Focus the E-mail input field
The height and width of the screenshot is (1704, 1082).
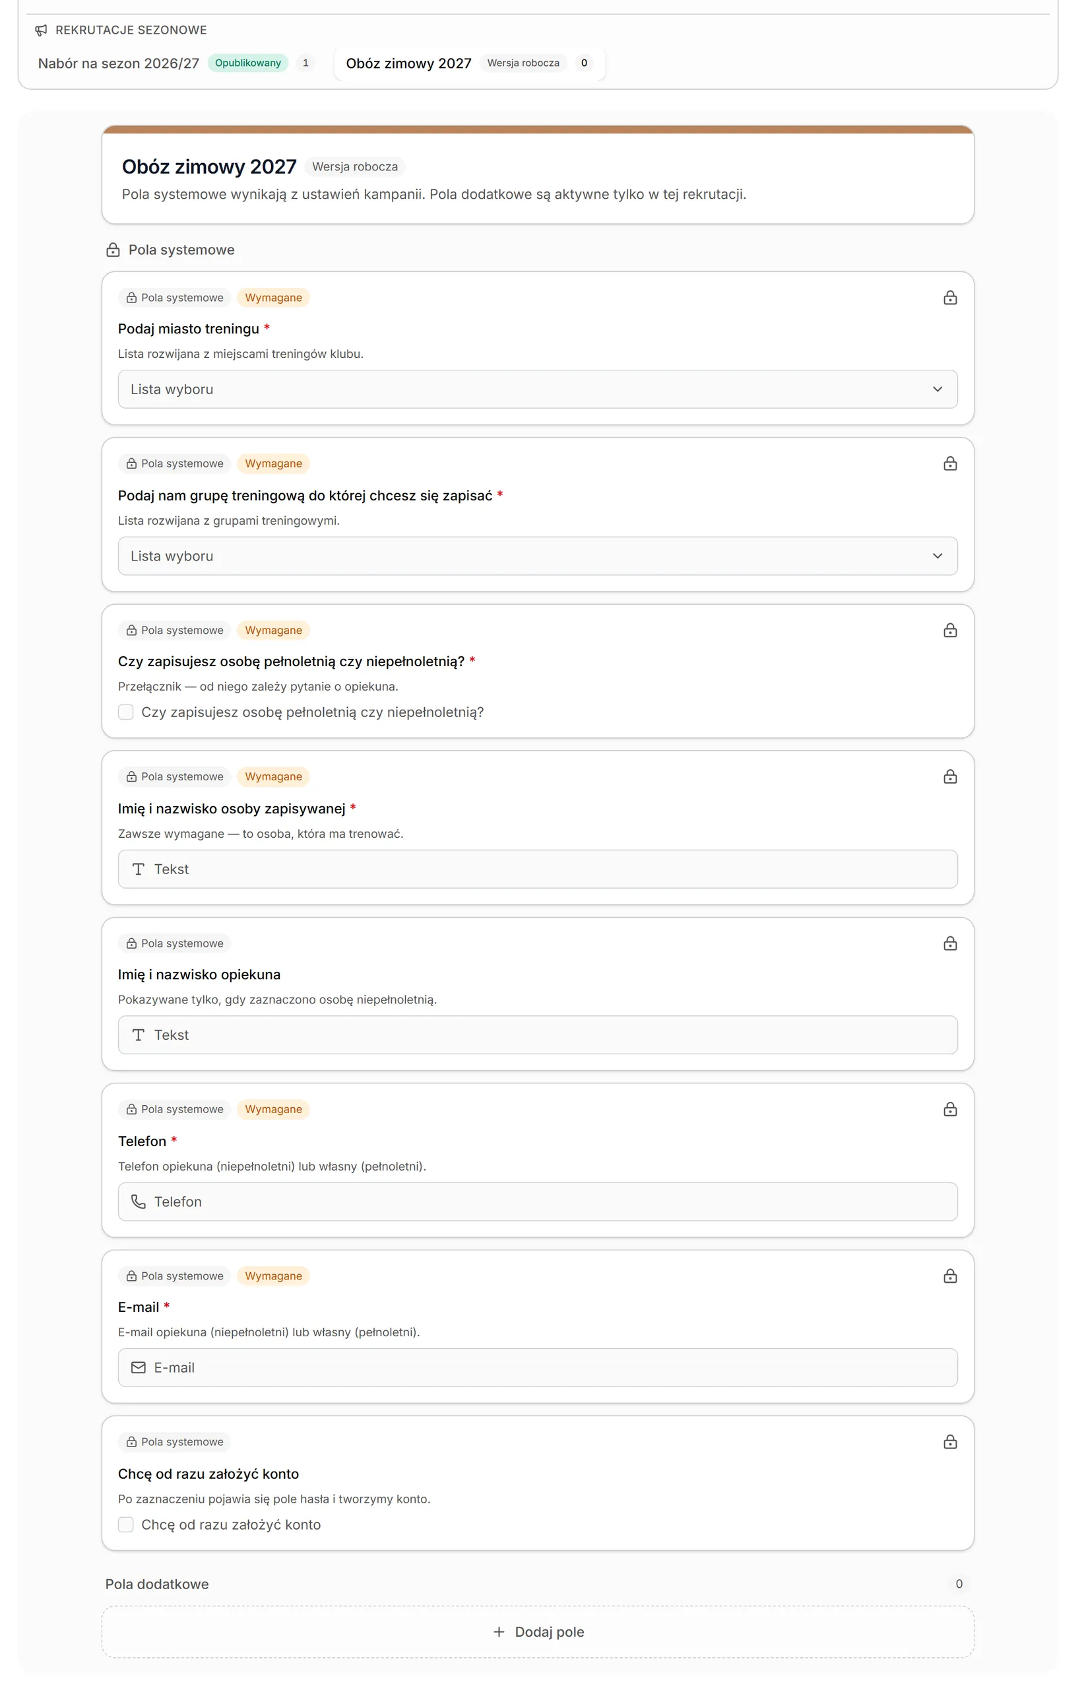click(x=538, y=1367)
